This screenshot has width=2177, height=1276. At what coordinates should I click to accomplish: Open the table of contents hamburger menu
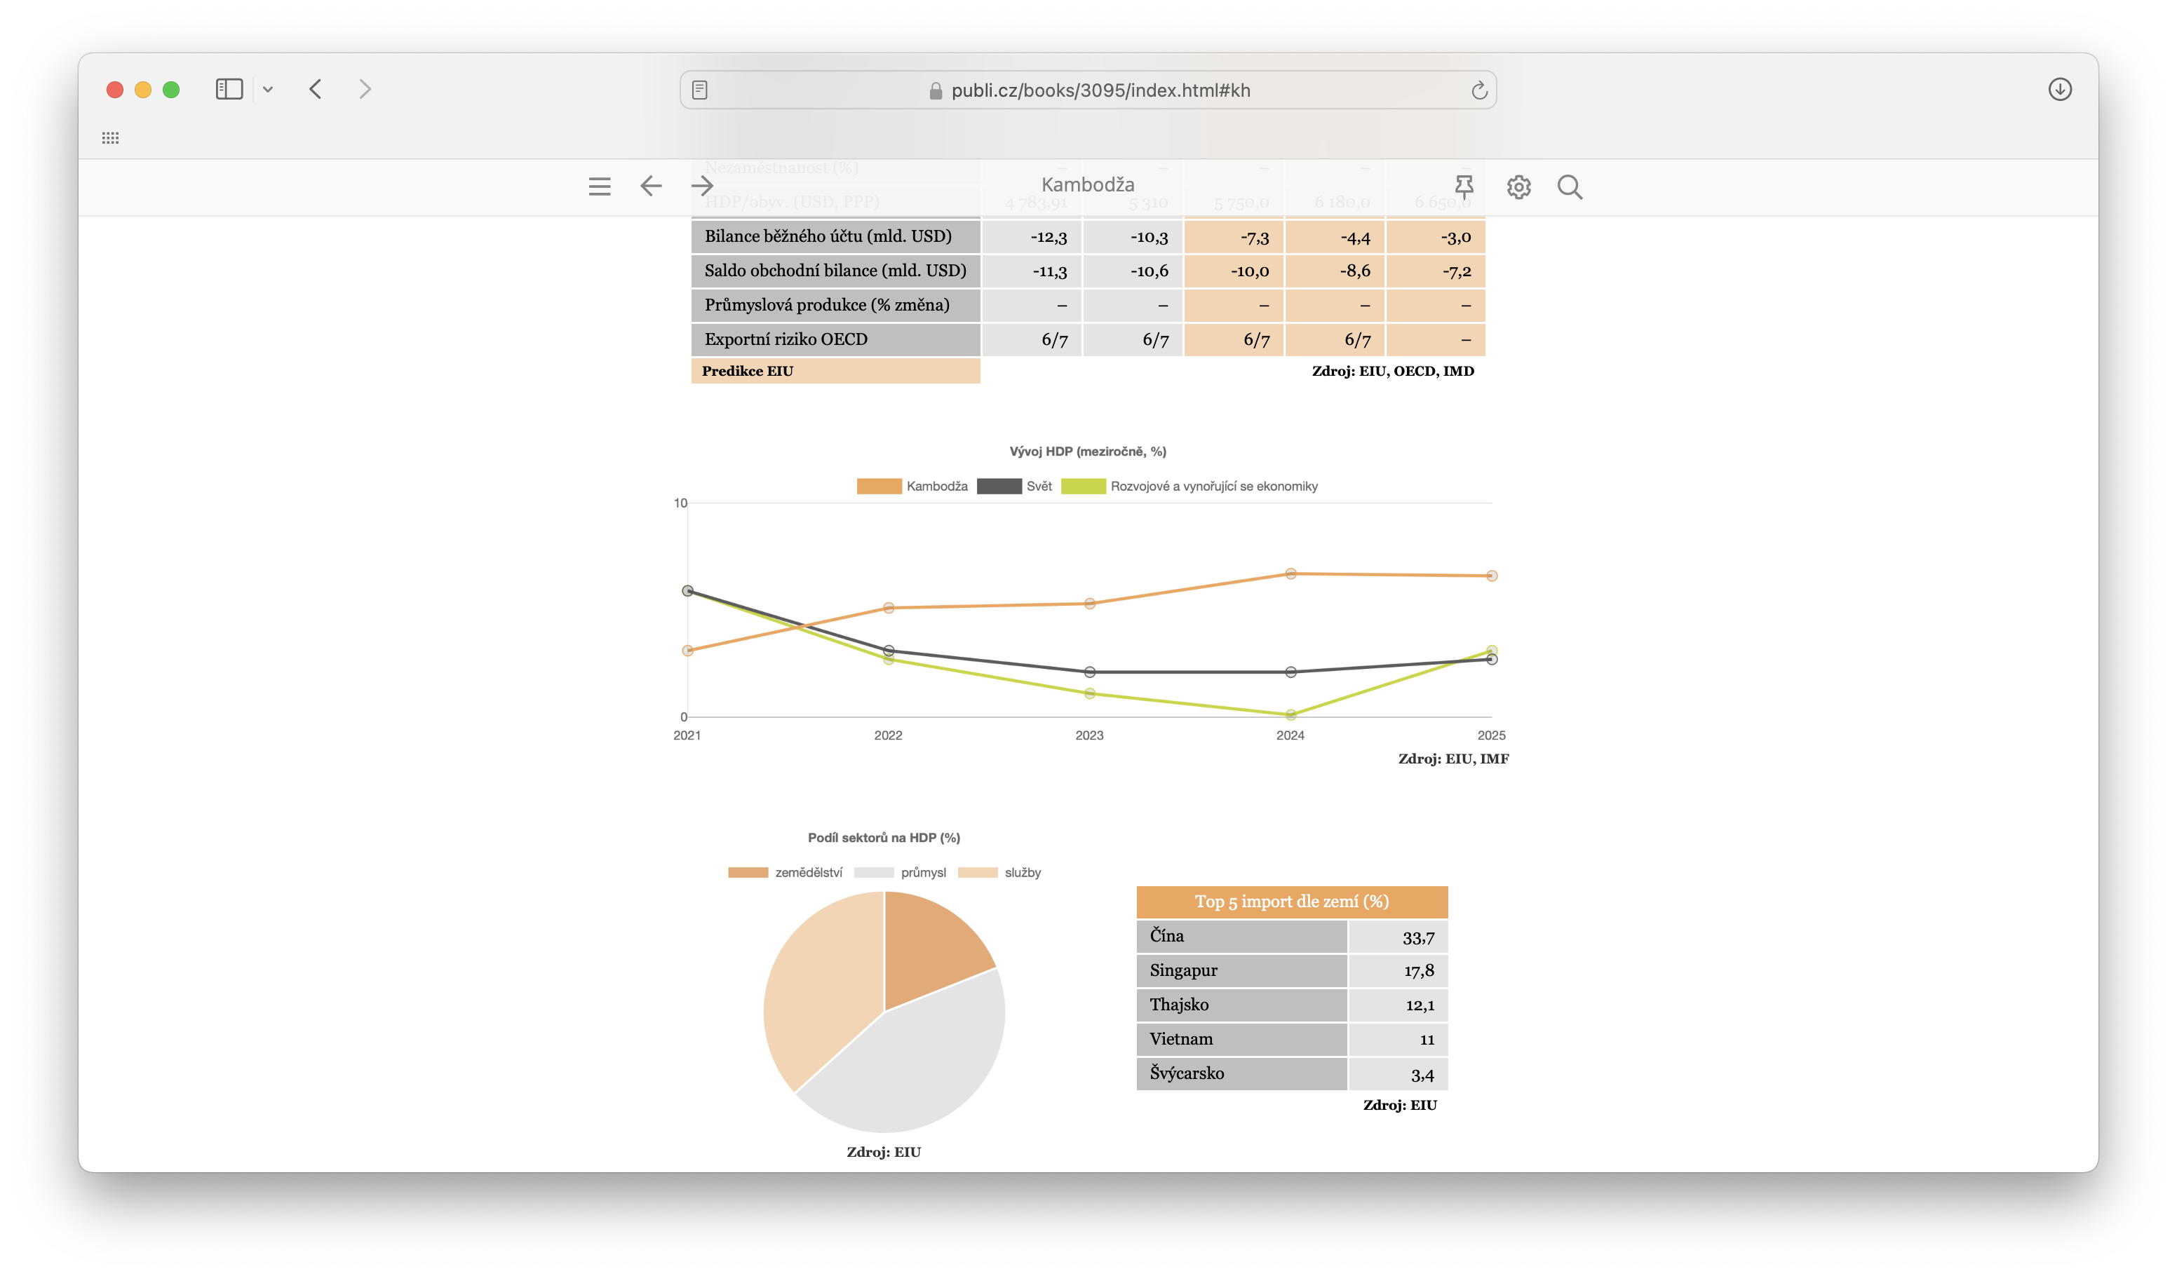600,186
